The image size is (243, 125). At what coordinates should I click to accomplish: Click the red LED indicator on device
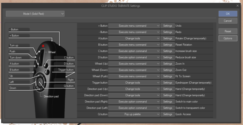point(43,46)
